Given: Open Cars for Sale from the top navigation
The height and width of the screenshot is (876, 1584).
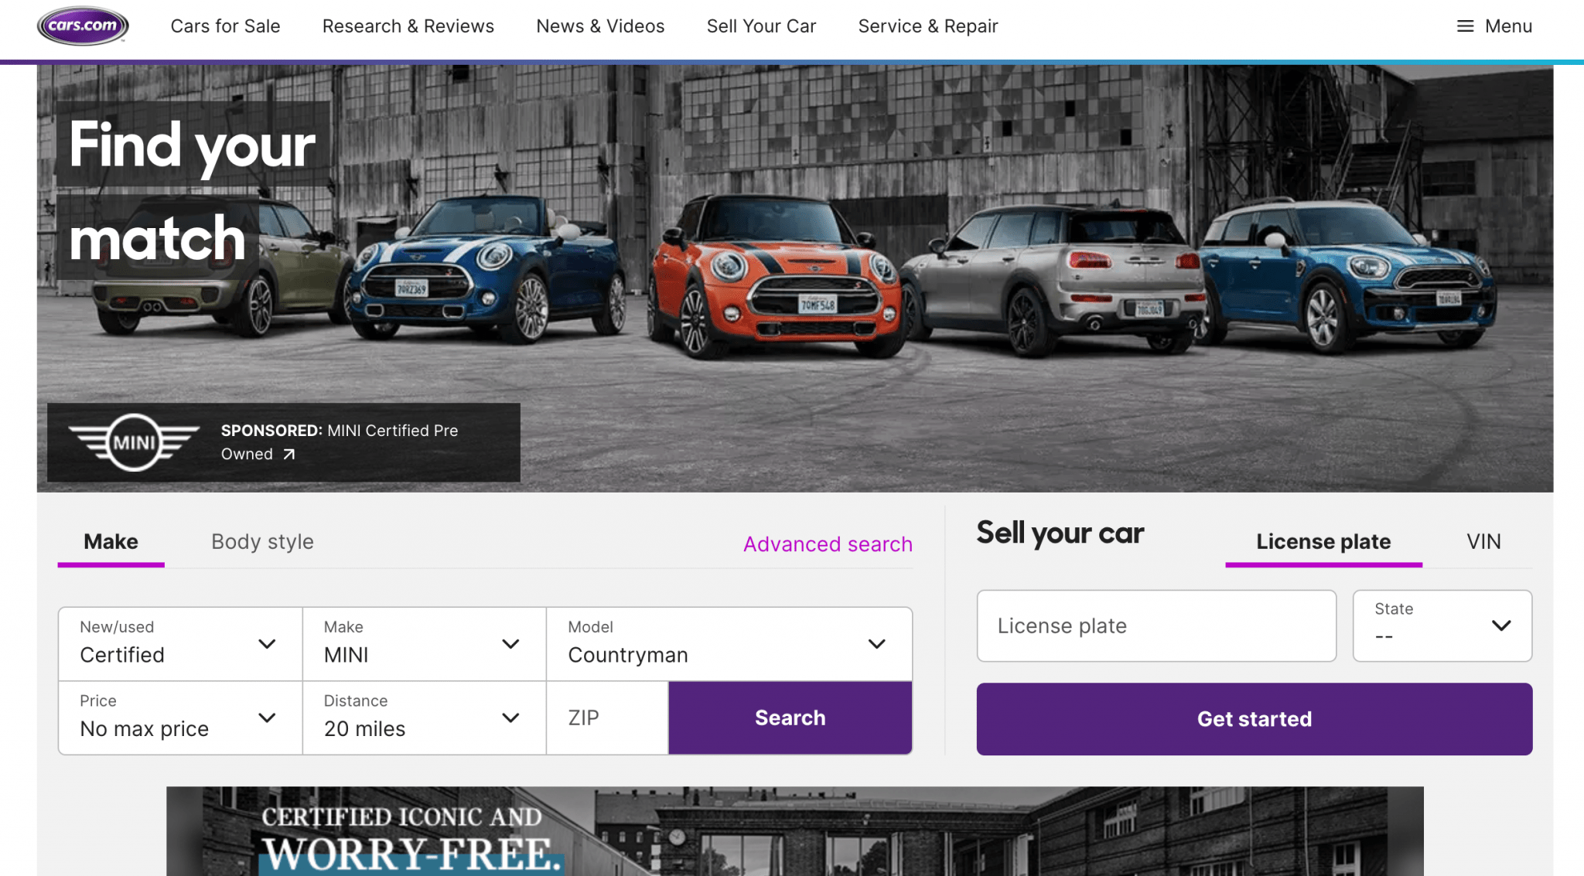Looking at the screenshot, I should (x=225, y=26).
